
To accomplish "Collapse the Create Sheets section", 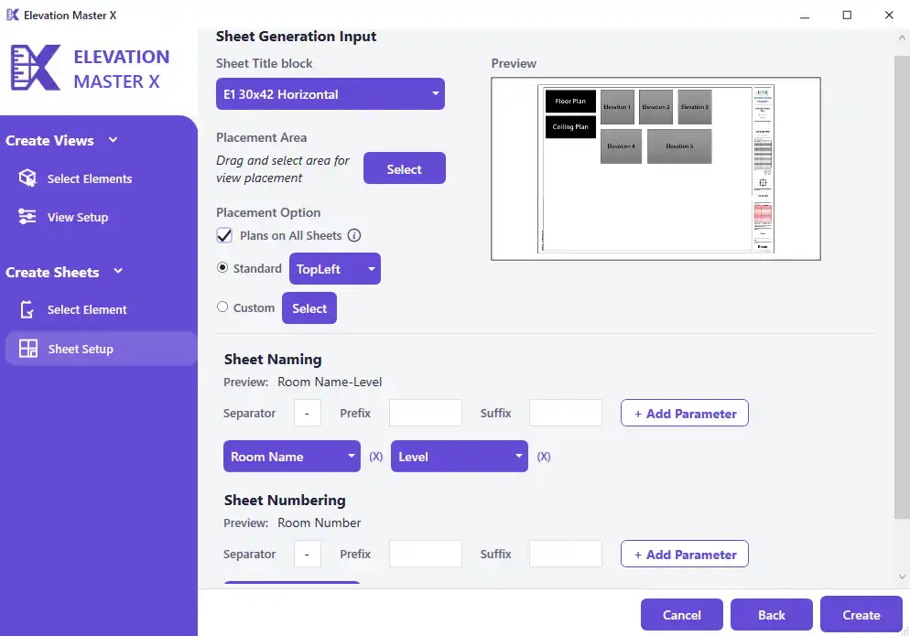I will (x=118, y=272).
